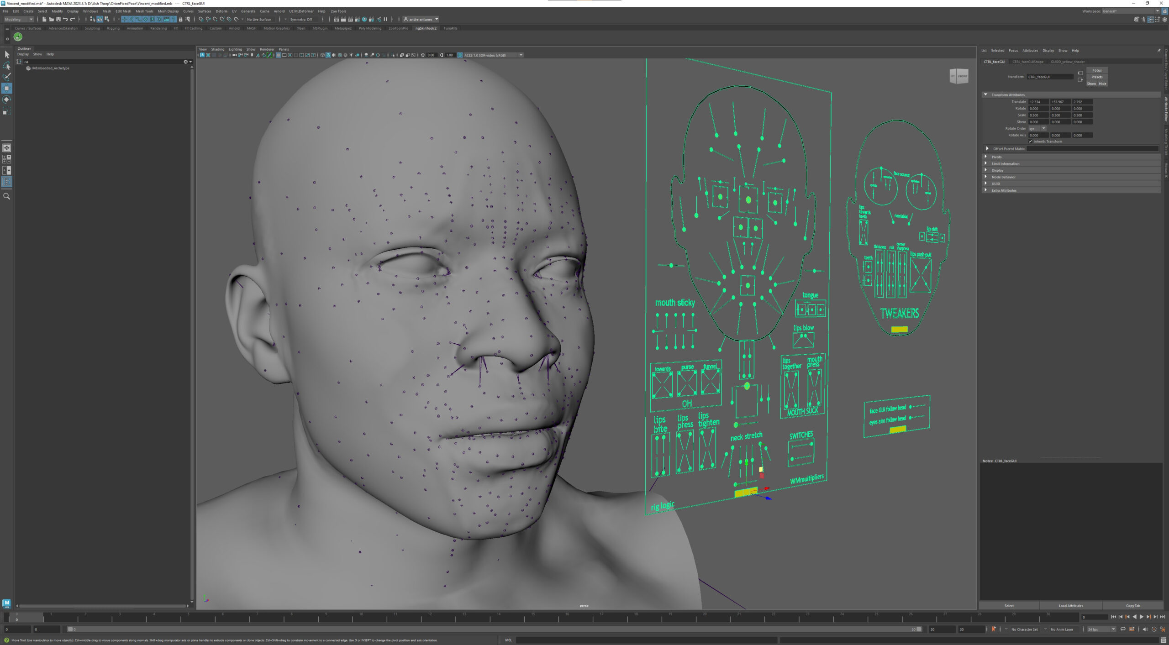The height and width of the screenshot is (645, 1169).
Task: Open the 24 fps frame rate dropdown
Action: tap(1101, 629)
